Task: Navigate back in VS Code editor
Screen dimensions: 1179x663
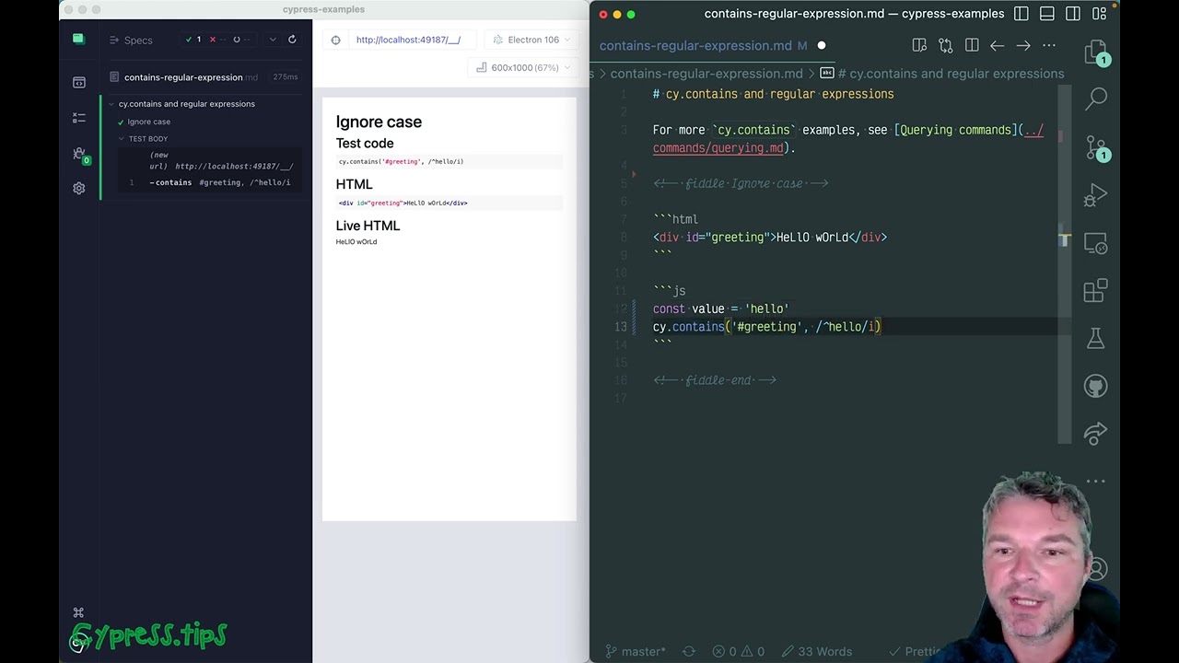Action: pyautogui.click(x=997, y=45)
